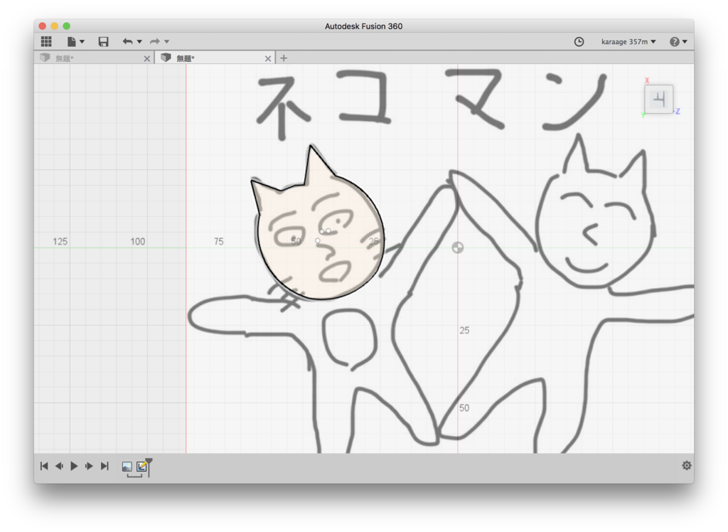
Task: Open timeline settings gear
Action: pos(687,466)
